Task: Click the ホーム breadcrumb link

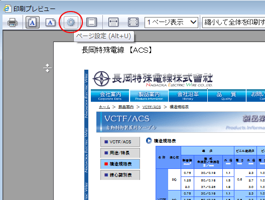Action: (x=104, y=107)
